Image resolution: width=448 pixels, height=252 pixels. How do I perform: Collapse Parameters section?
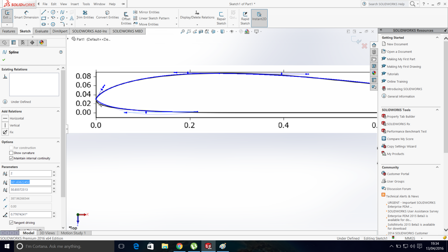pyautogui.click(x=58, y=167)
